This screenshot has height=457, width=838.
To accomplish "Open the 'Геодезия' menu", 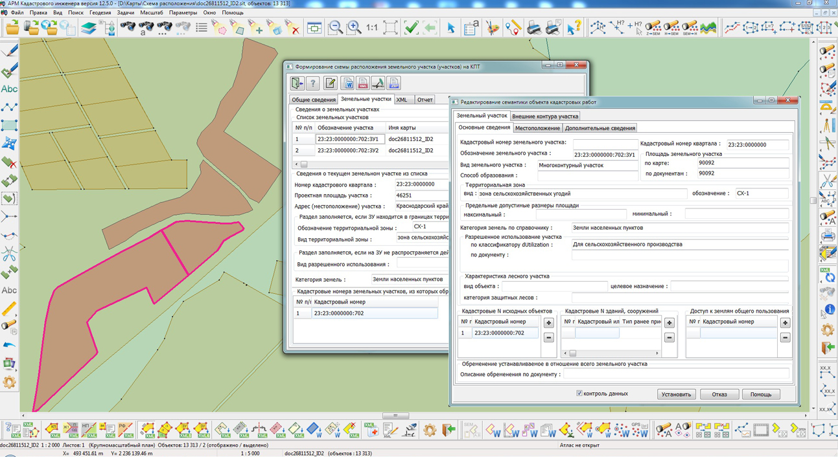I will pos(100,12).
